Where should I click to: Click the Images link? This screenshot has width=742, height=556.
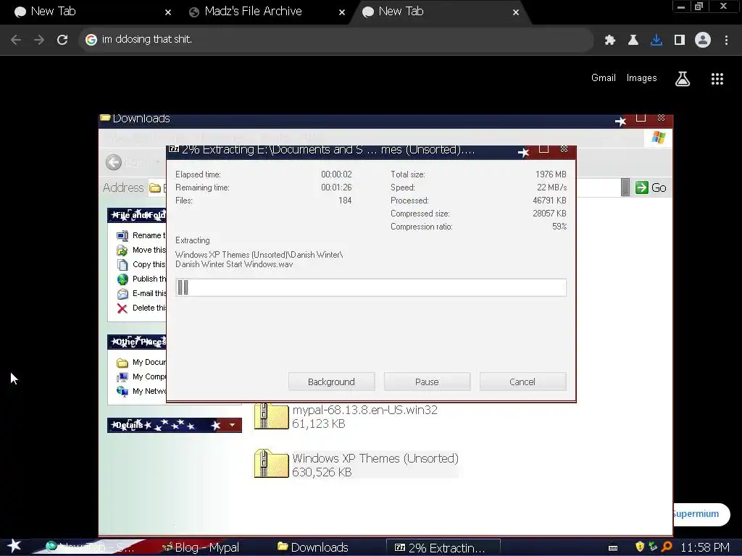click(x=642, y=78)
